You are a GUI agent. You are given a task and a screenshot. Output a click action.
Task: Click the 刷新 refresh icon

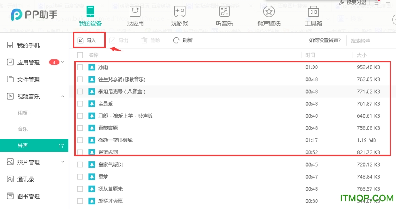pos(176,40)
